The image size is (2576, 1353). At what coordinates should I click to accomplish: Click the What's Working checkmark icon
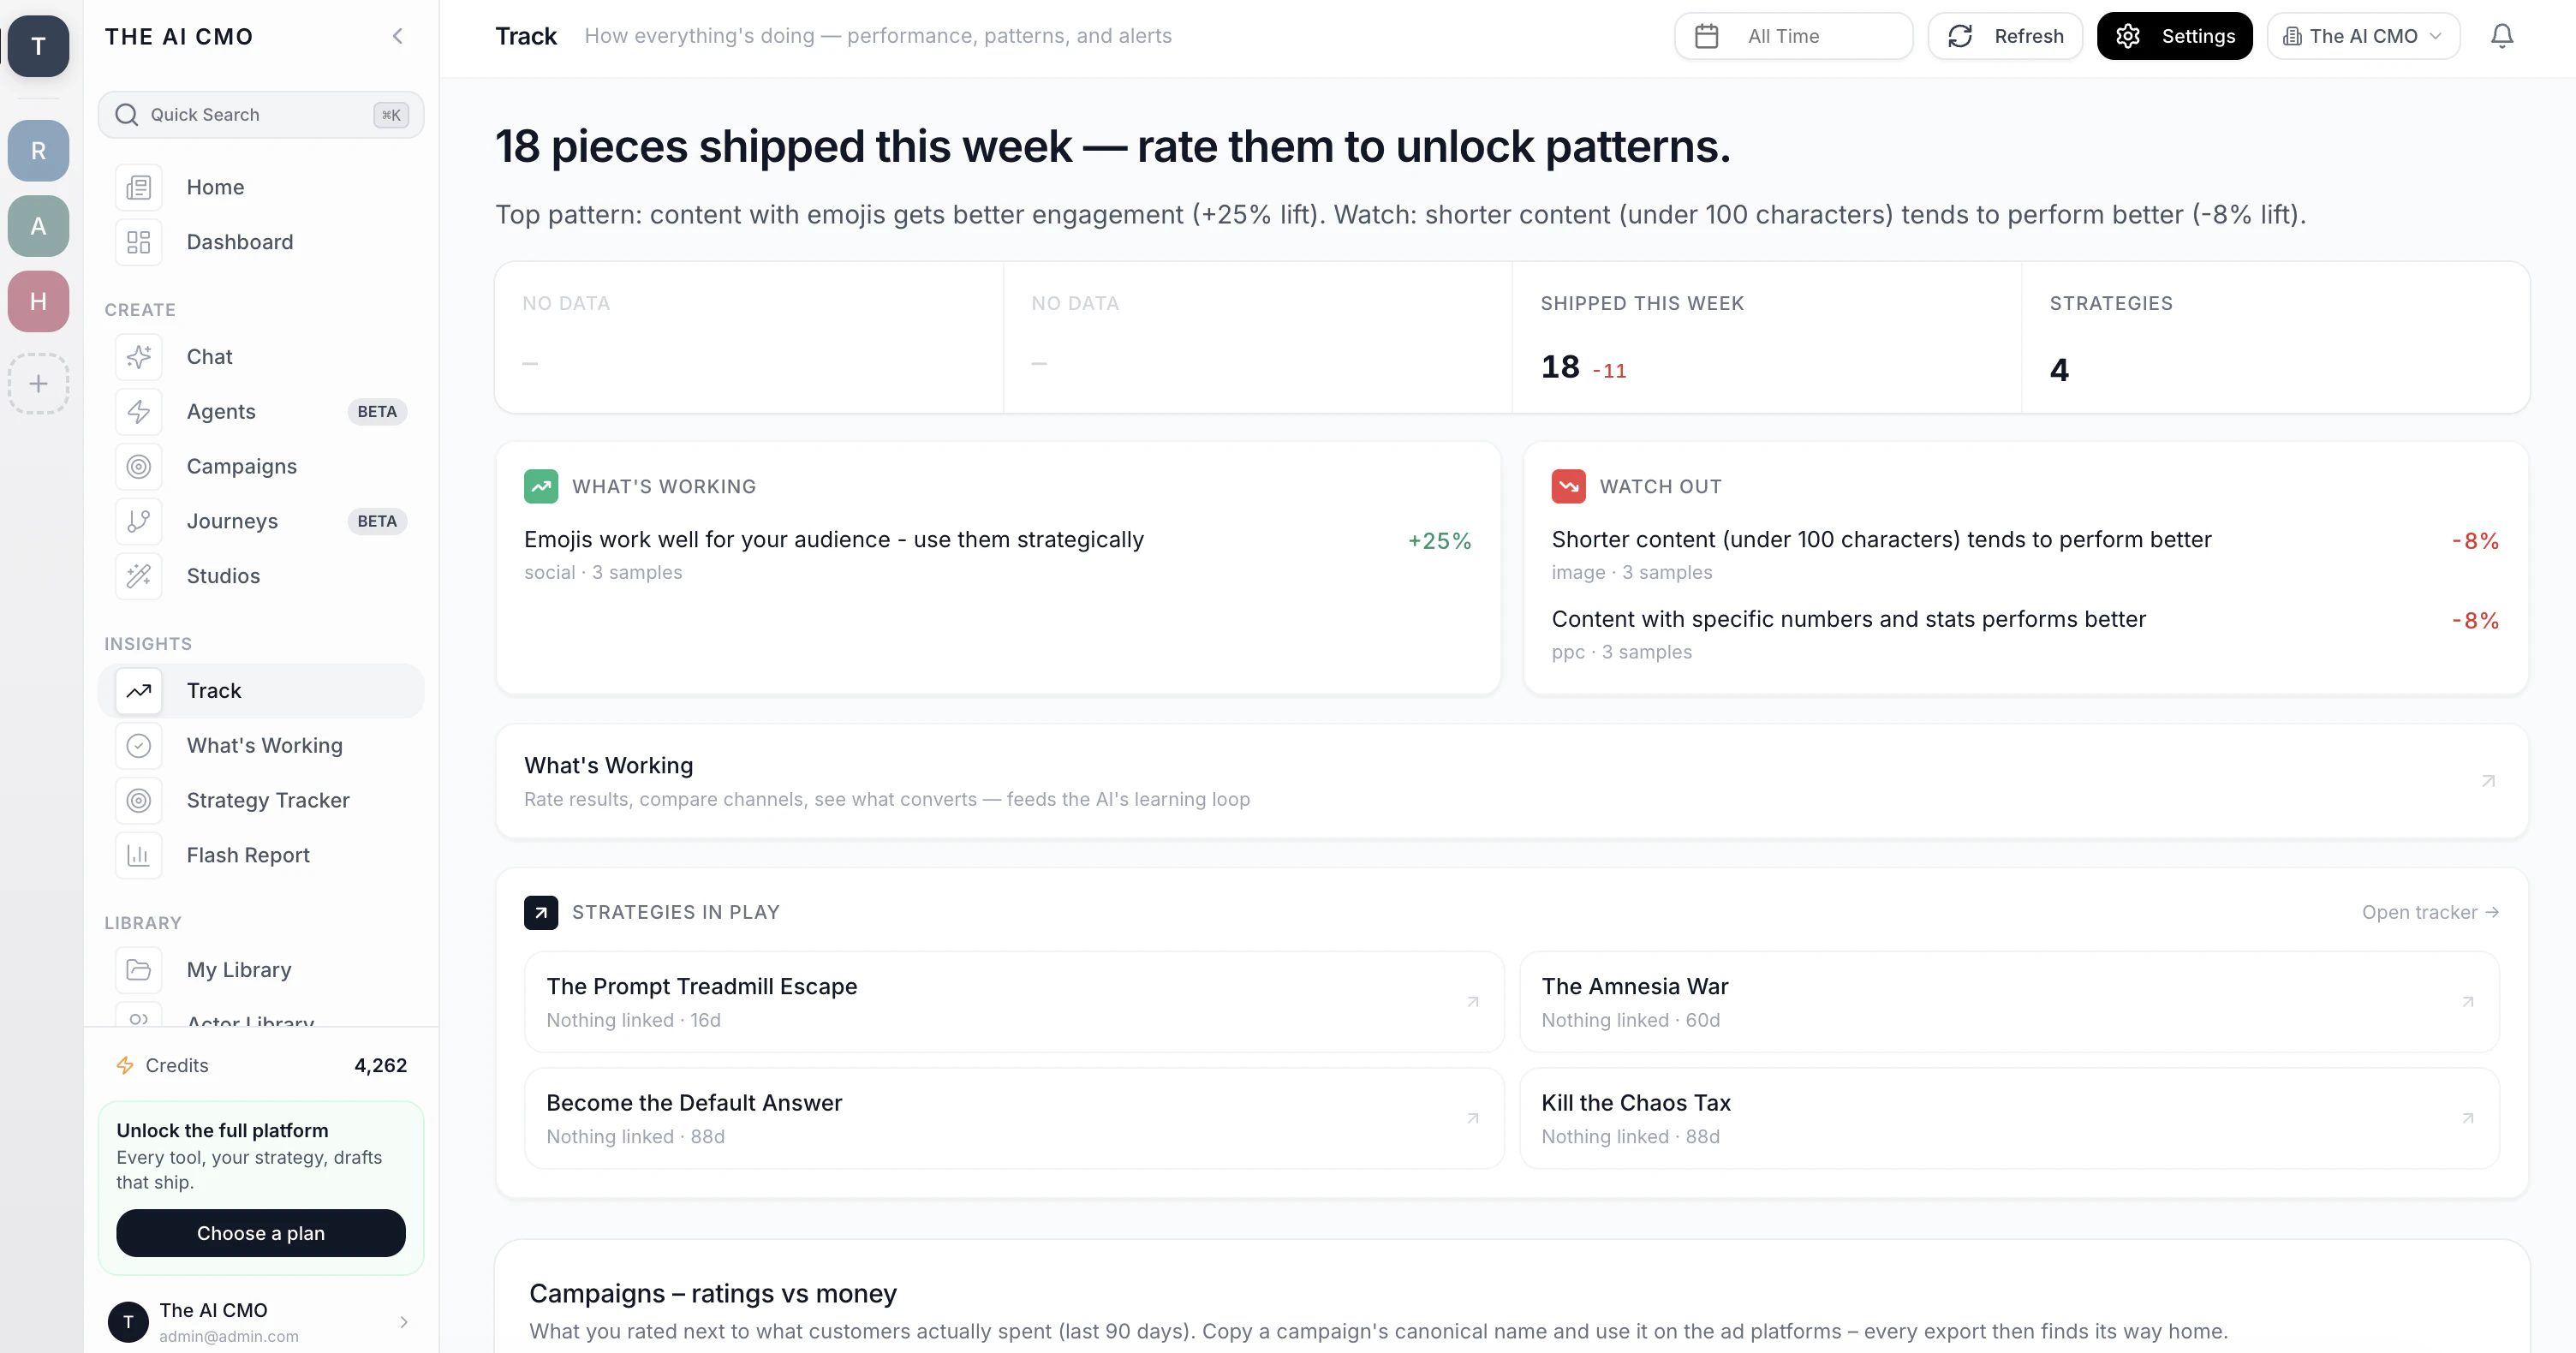tap(138, 745)
